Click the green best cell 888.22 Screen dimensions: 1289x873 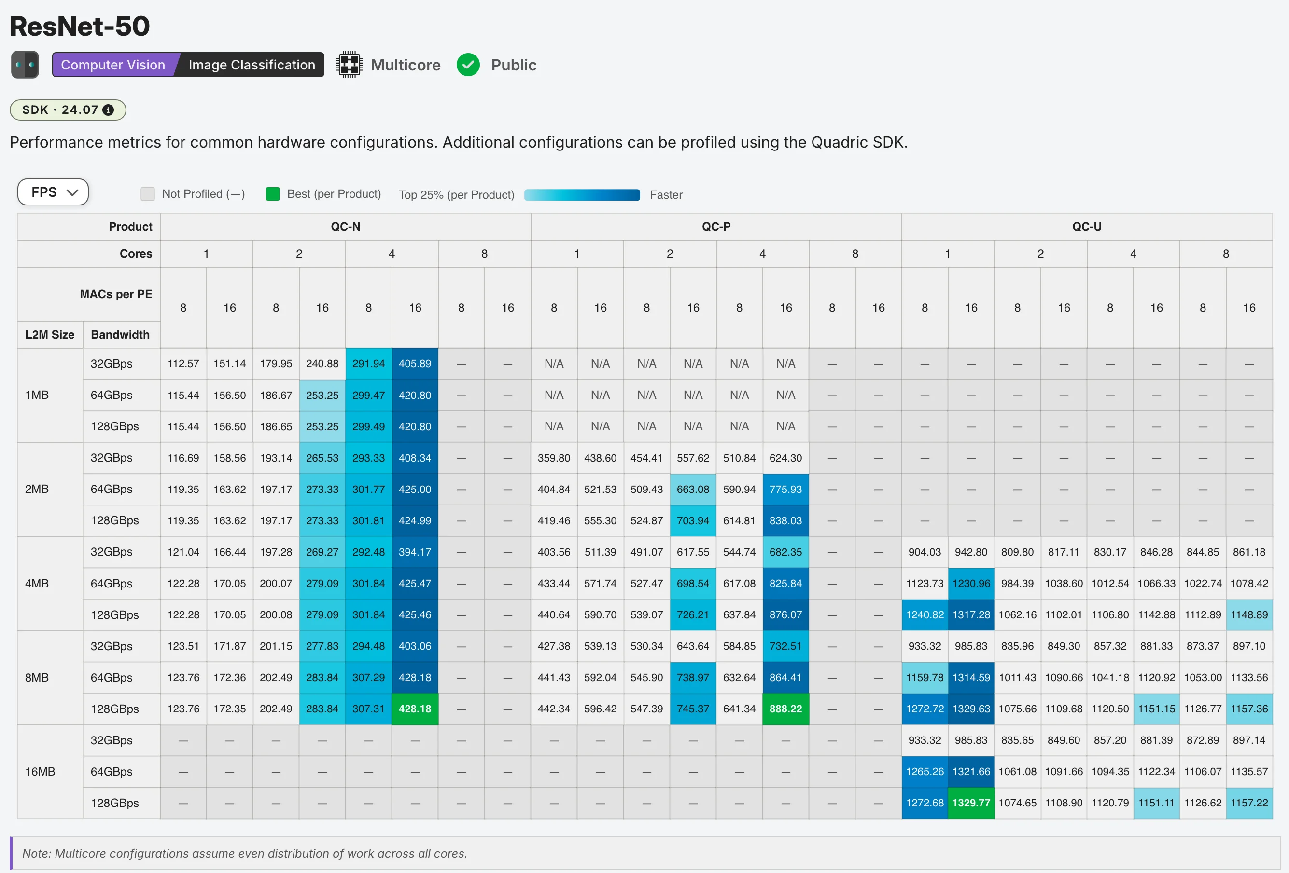(x=785, y=709)
